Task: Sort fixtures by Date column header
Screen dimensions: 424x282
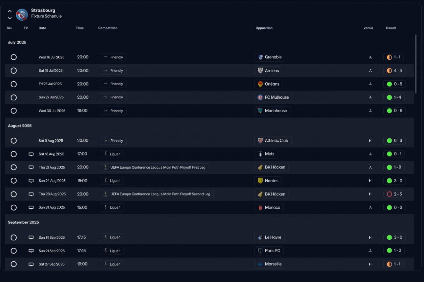Action: pos(42,28)
